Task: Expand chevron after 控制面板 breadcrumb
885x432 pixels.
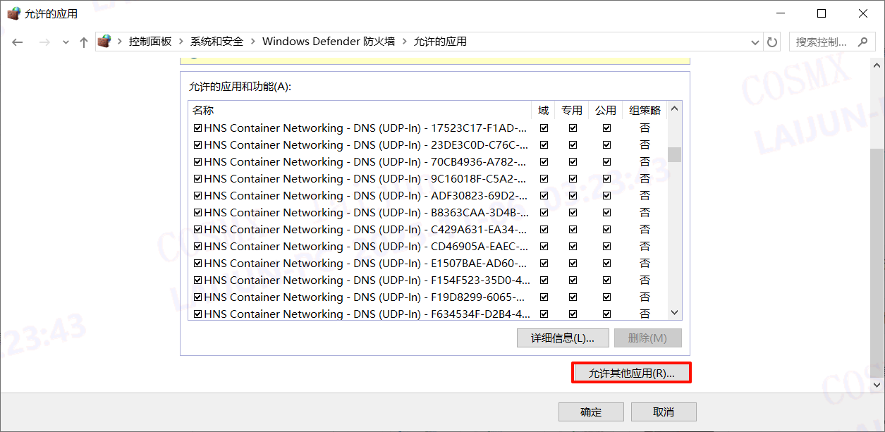Action: click(x=181, y=42)
